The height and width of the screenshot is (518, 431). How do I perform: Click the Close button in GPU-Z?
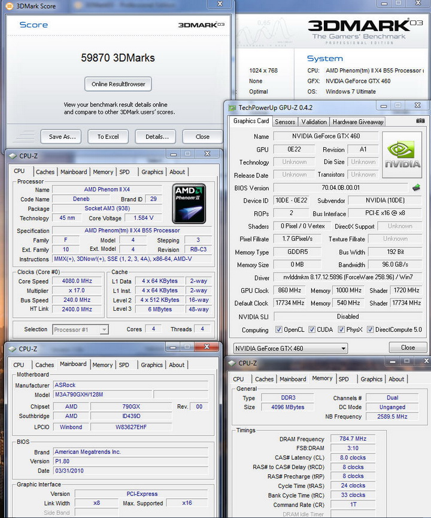pyautogui.click(x=408, y=347)
